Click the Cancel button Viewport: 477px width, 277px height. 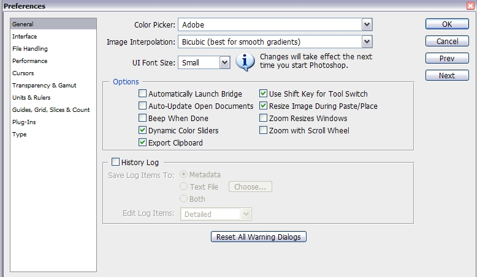447,42
